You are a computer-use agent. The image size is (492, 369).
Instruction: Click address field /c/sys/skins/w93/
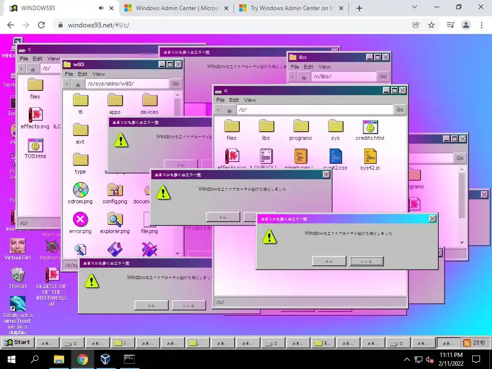pyautogui.click(x=127, y=84)
